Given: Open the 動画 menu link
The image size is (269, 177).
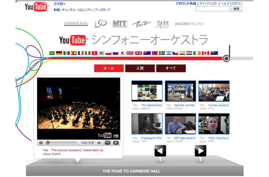Looking at the screenshot, I should [x=57, y=10].
